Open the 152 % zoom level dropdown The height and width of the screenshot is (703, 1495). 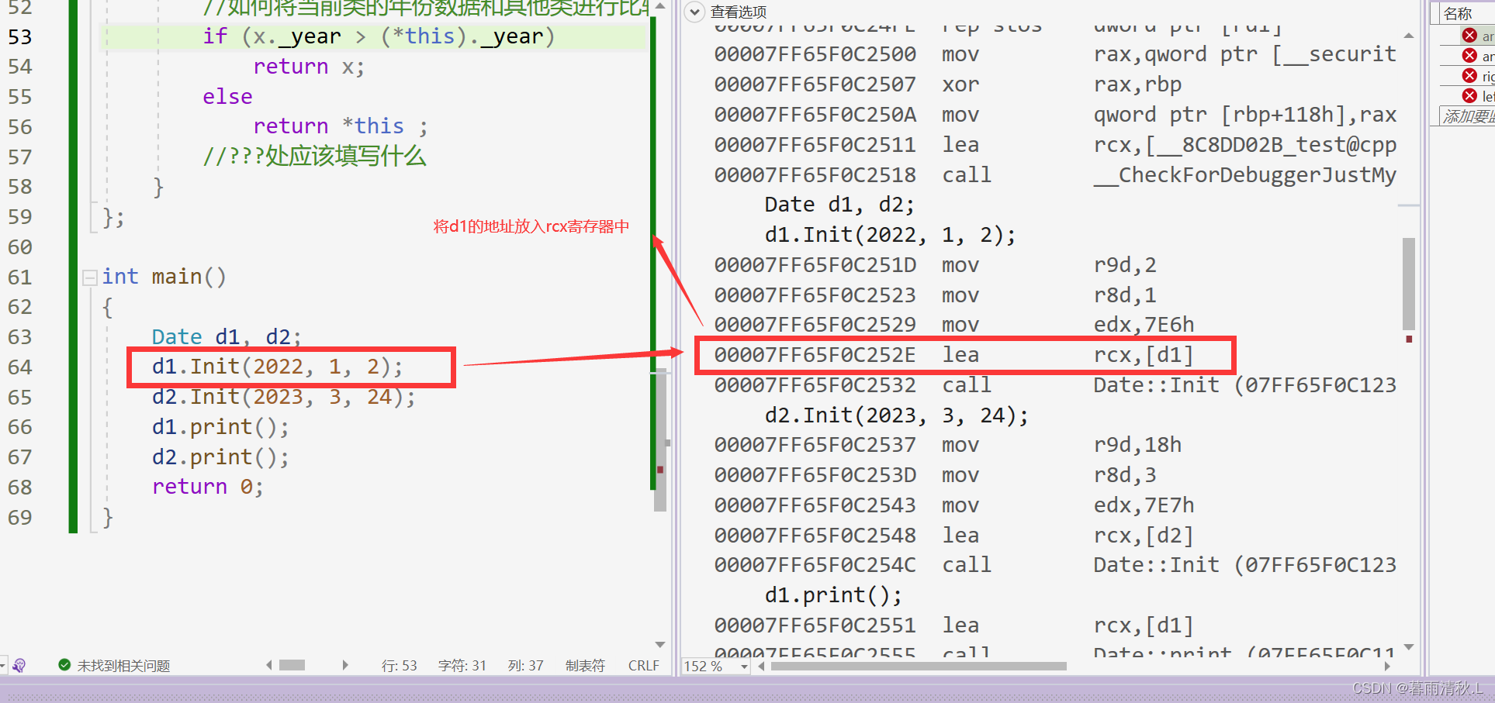click(x=744, y=667)
